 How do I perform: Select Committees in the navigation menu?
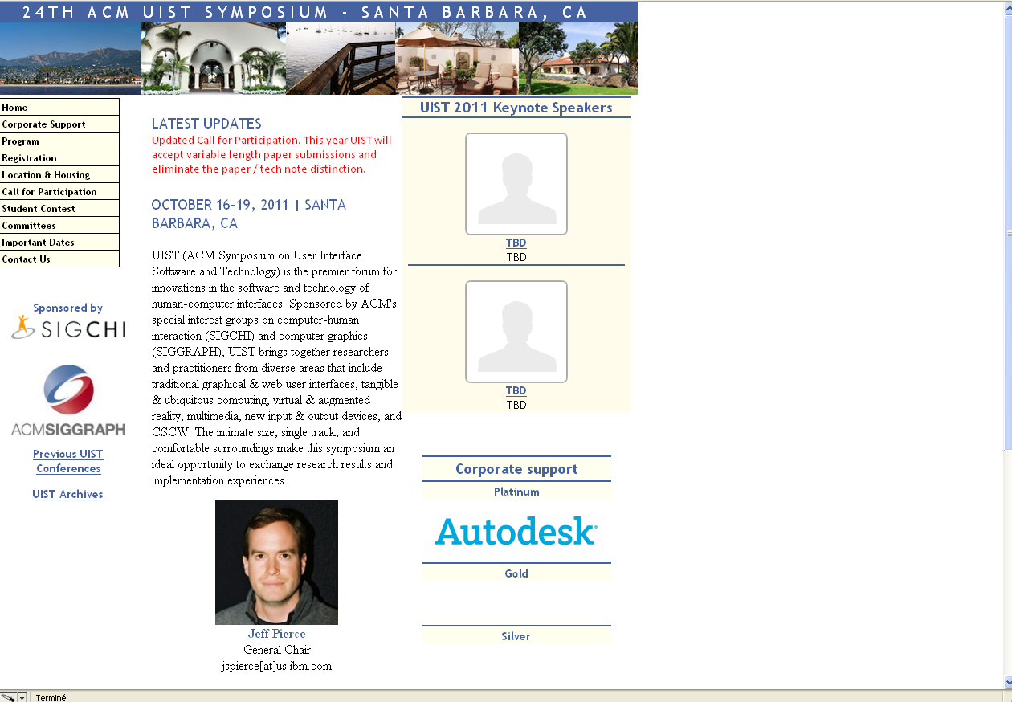pyautogui.click(x=59, y=225)
